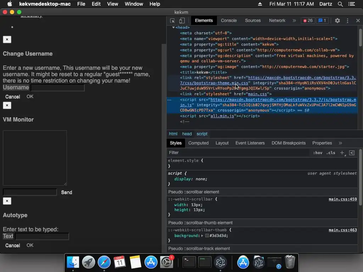The height and width of the screenshot is (272, 363).
Task: Switch to the Console tab
Action: pos(229,21)
